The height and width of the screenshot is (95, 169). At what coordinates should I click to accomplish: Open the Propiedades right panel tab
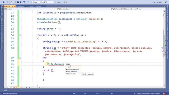point(167,55)
